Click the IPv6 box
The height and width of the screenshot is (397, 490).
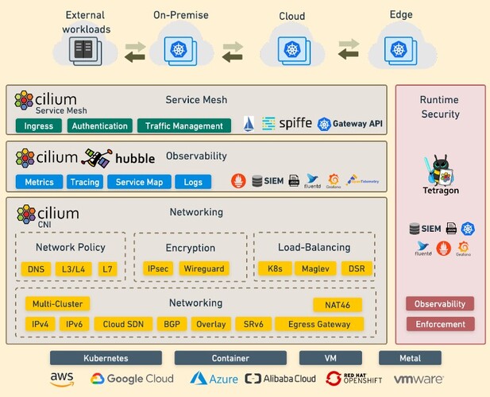click(74, 324)
